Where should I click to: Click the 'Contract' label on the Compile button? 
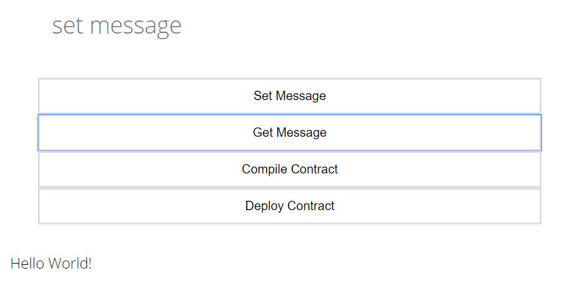point(314,169)
